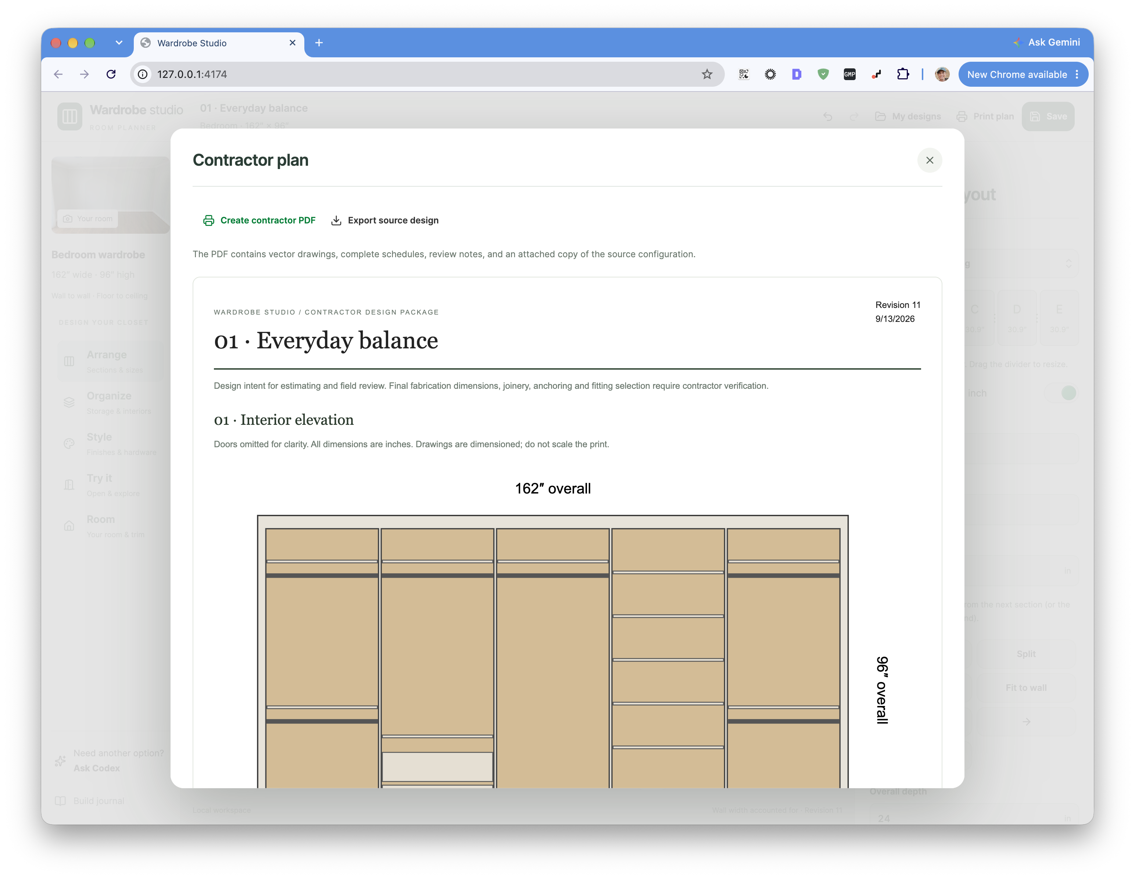Open the Style step in the sidebar
This screenshot has height=879, width=1135.
111,444
